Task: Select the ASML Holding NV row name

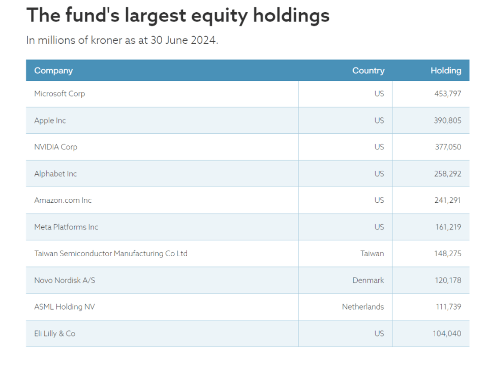Action: point(65,307)
